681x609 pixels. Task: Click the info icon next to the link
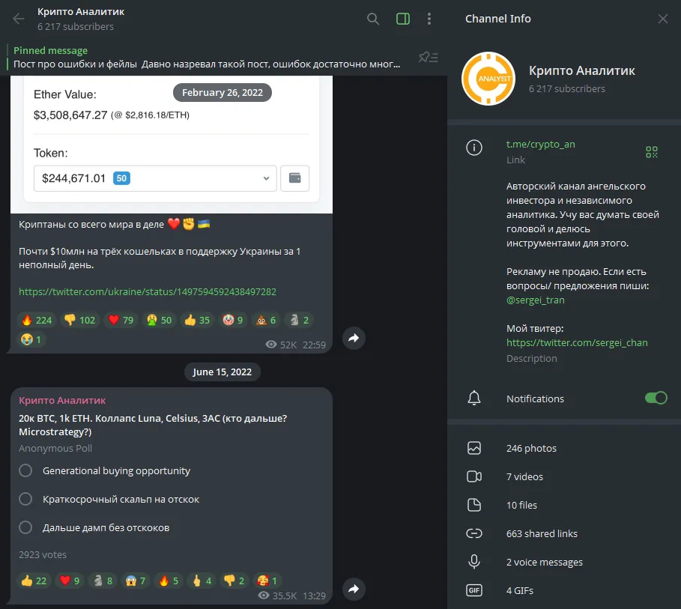pos(473,148)
